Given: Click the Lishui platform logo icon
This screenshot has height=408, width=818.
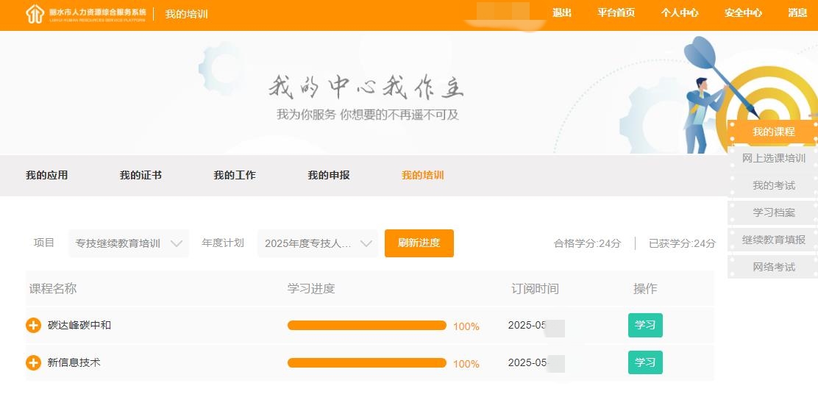Looking at the screenshot, I should coord(35,14).
